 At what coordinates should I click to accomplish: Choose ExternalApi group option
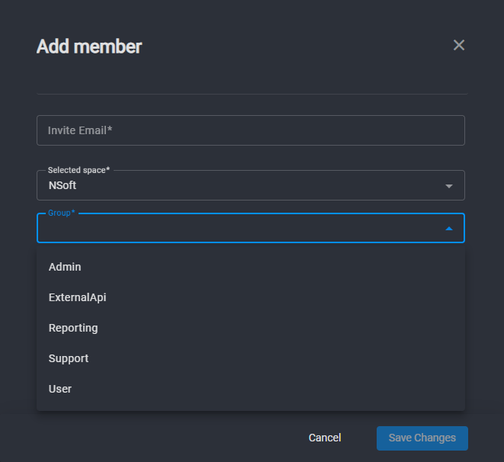tap(251, 297)
